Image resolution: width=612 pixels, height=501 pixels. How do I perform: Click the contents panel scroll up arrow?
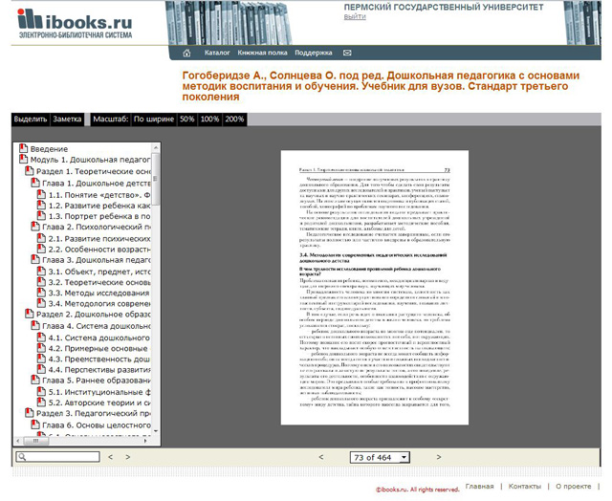point(156,147)
